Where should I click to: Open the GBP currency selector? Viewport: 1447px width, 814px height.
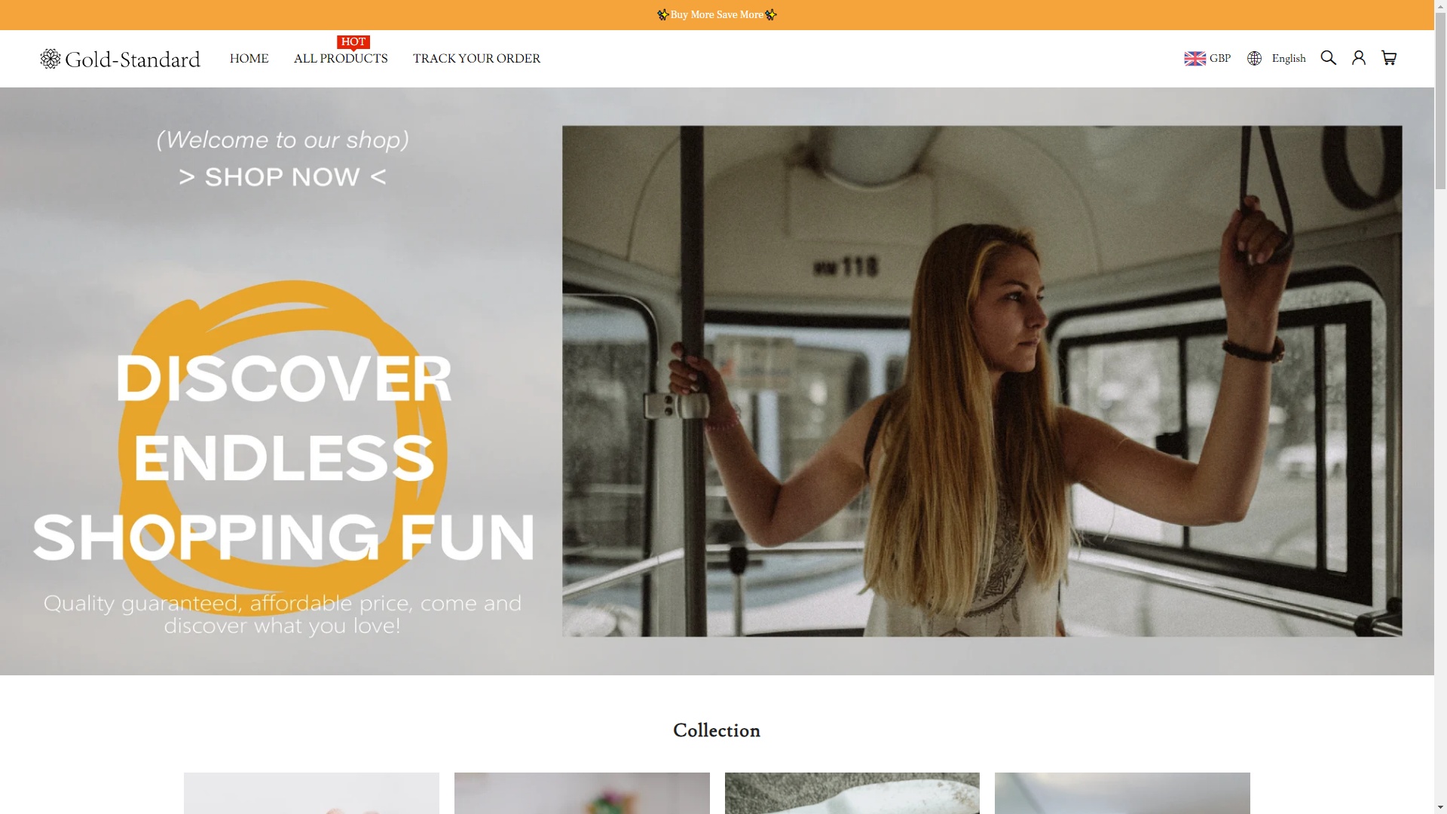coord(1207,59)
